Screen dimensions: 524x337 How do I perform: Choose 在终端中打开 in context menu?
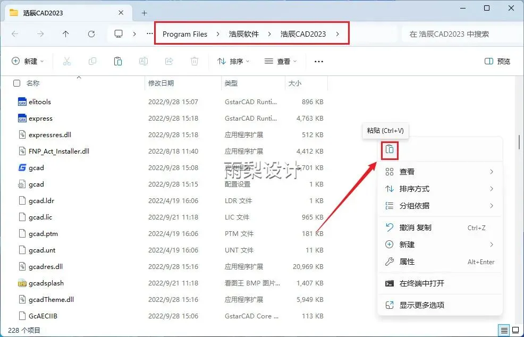440,283
